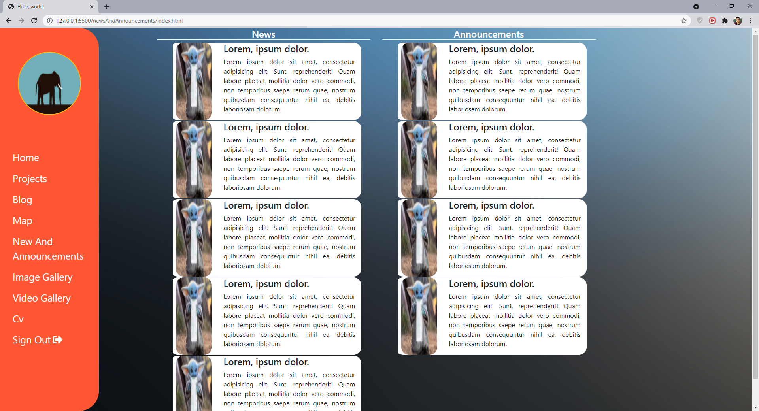This screenshot has height=411, width=759.
Task: Click second Announcements card title
Action: click(491, 127)
